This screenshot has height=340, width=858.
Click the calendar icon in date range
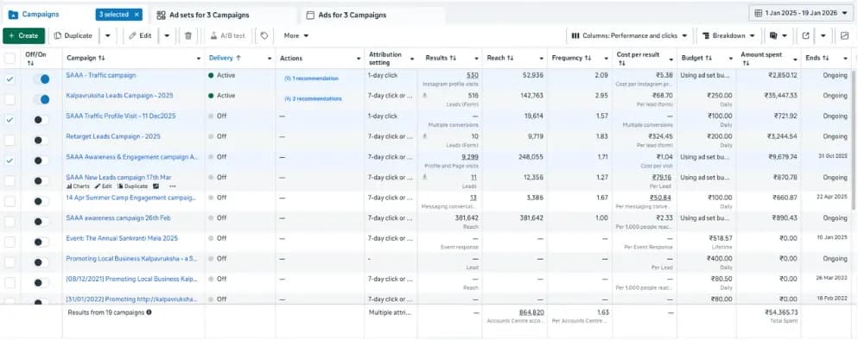pyautogui.click(x=758, y=13)
